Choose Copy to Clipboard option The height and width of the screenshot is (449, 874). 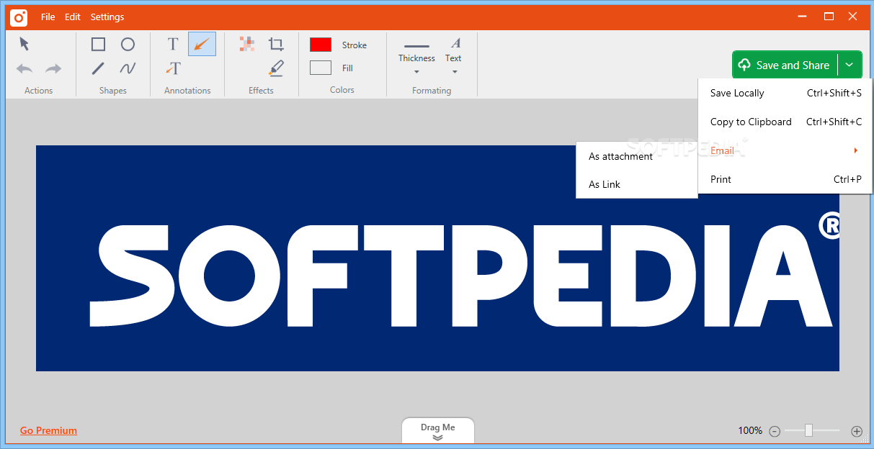coord(785,122)
